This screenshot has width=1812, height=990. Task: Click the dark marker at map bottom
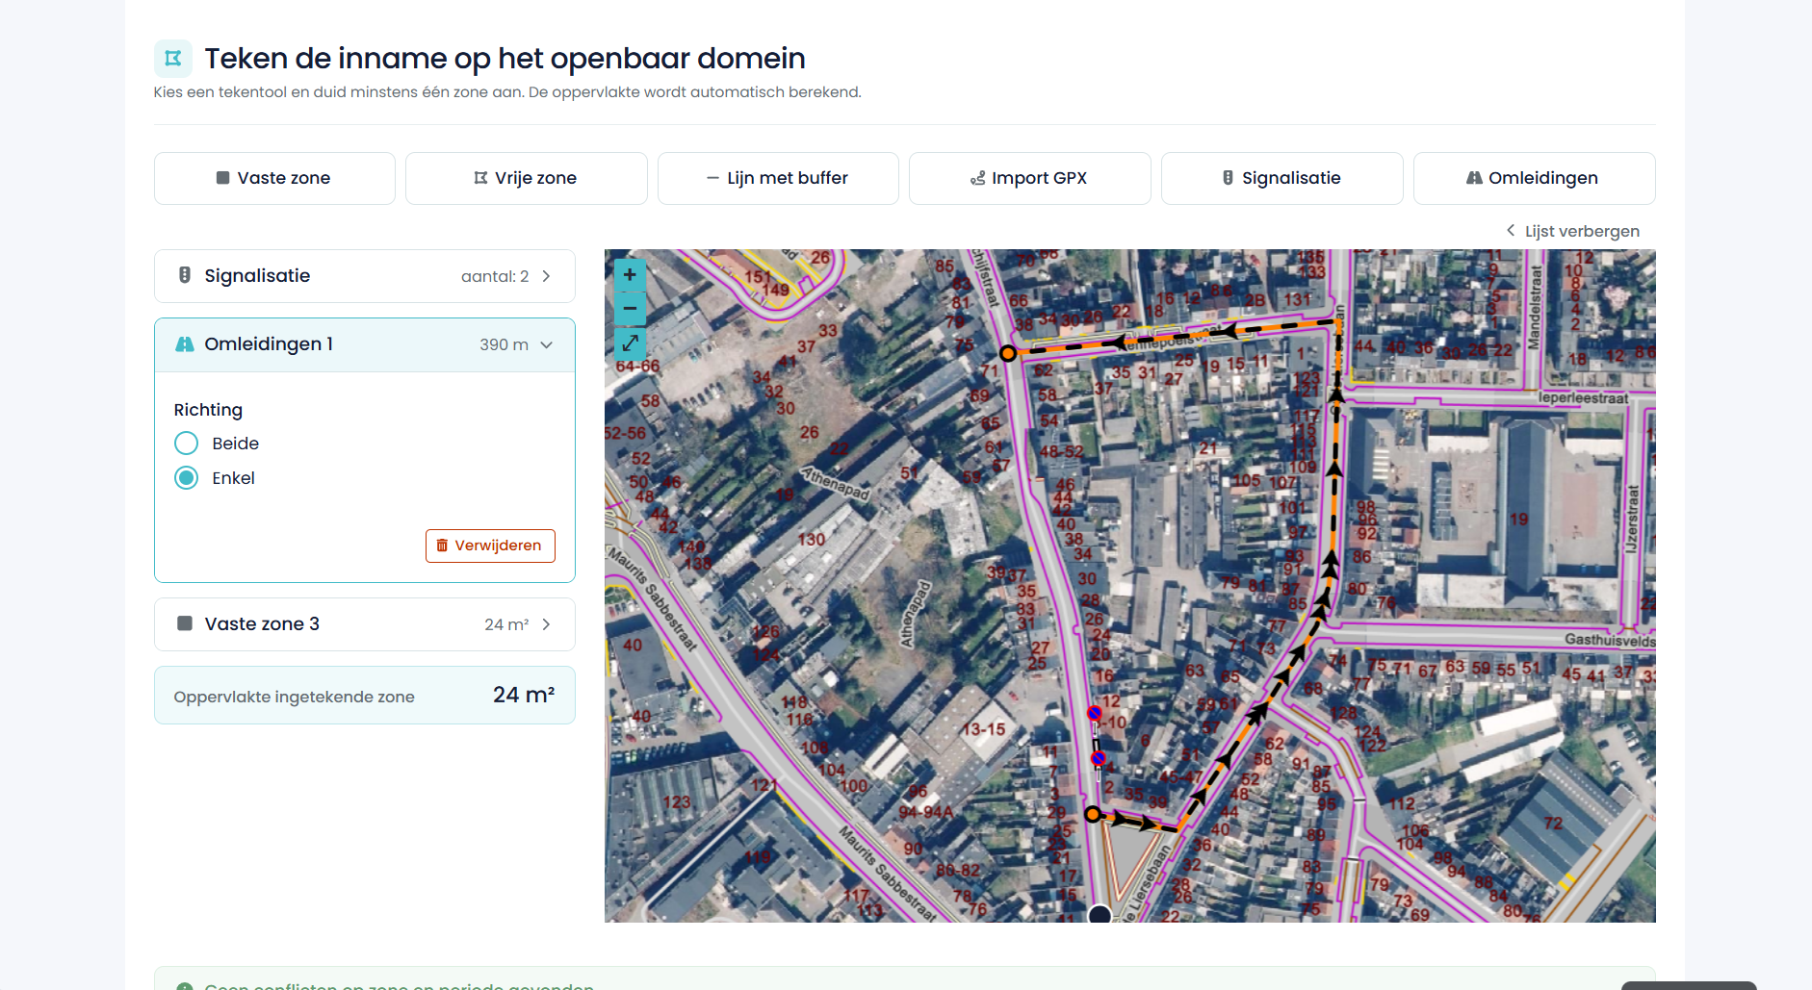1100,915
